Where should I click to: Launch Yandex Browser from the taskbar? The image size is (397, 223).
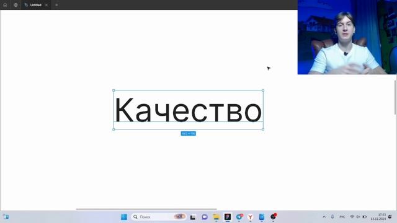(x=251, y=217)
